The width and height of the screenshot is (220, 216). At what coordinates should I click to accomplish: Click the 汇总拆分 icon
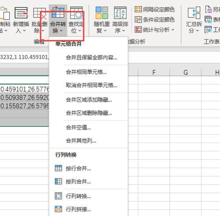point(194,13)
